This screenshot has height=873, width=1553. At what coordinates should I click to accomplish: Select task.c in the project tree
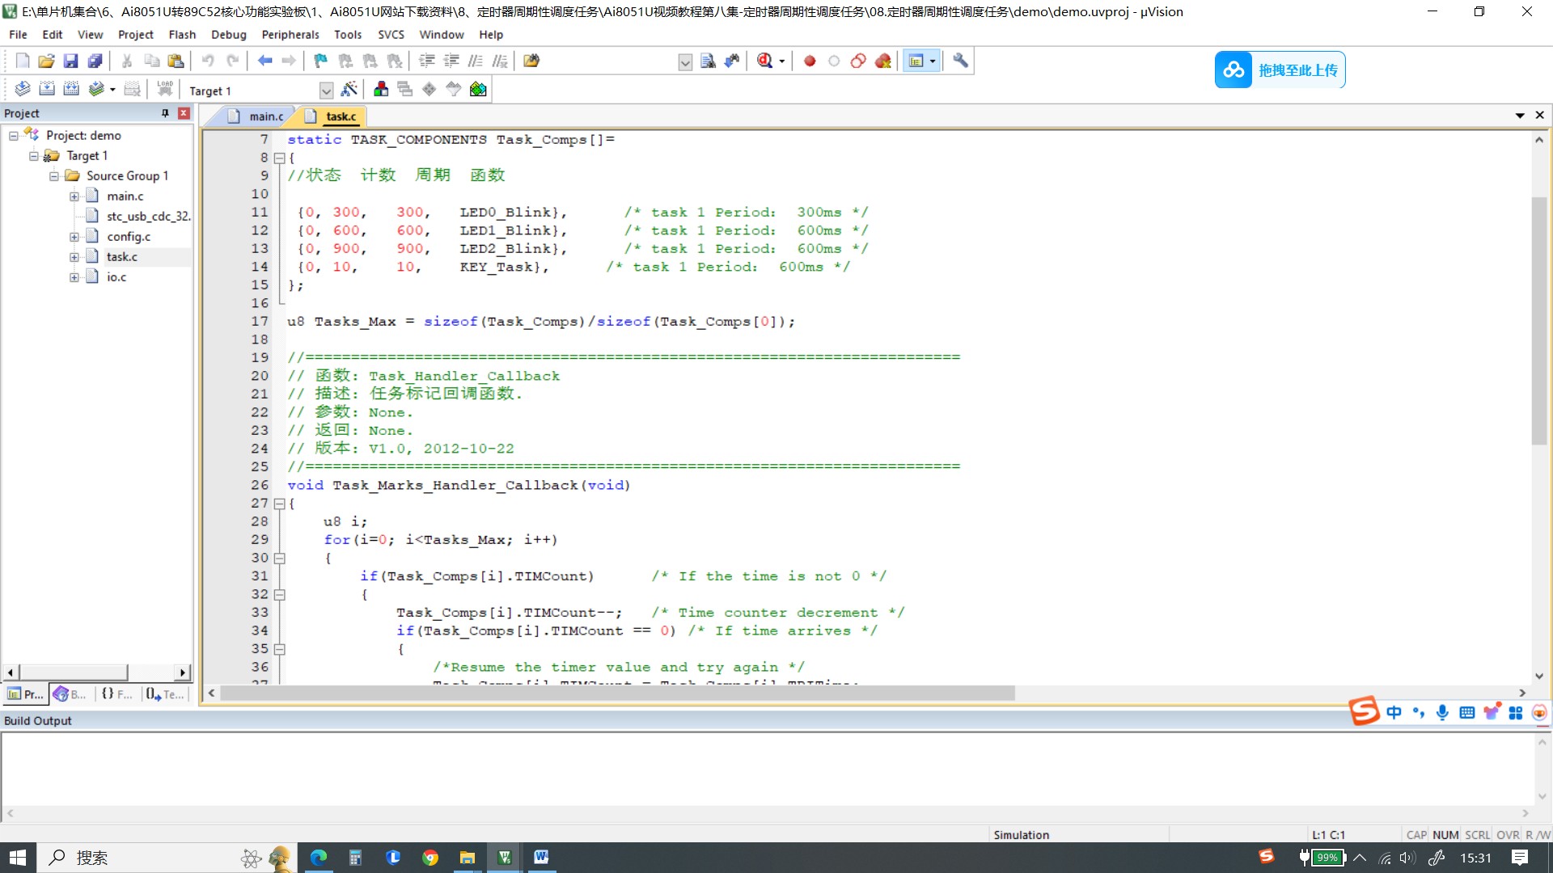point(122,257)
